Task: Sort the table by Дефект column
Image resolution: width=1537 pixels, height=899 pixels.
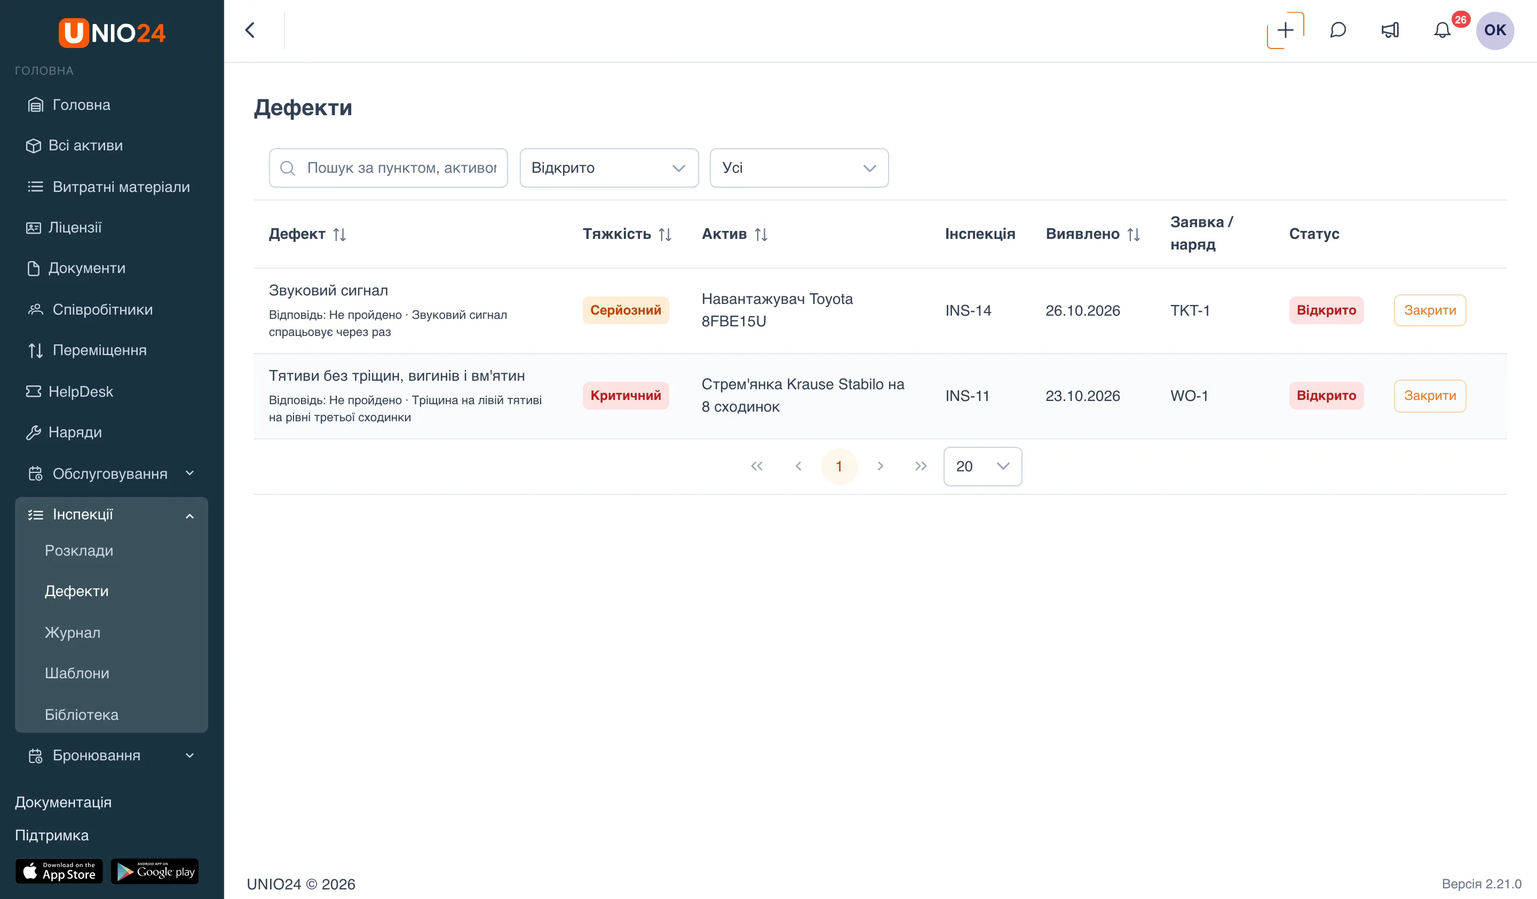Action: [x=340, y=234]
